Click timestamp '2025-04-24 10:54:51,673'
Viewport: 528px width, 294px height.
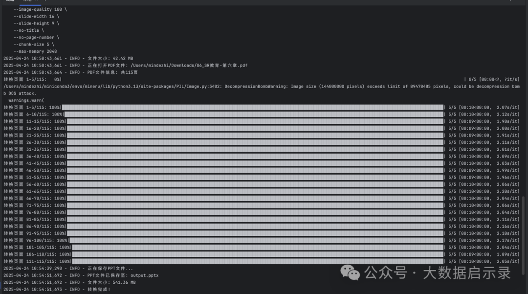(33, 290)
